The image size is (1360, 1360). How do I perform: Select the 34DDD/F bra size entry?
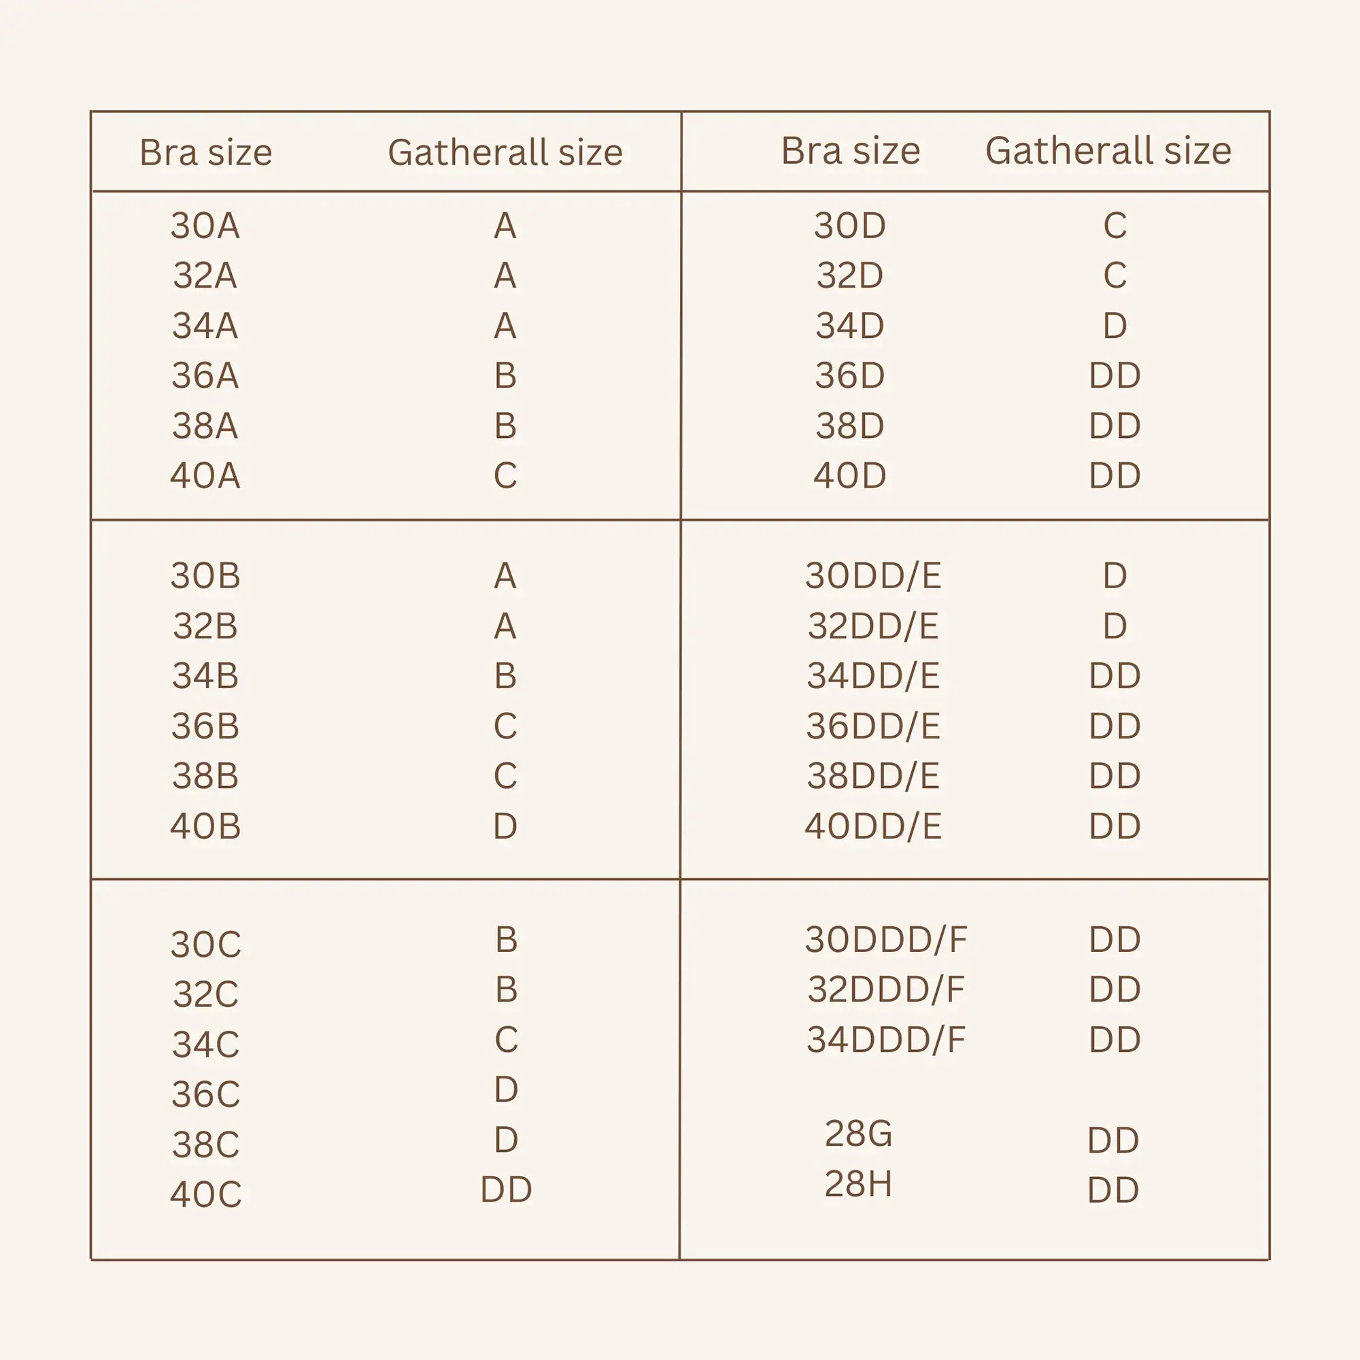[886, 1040]
